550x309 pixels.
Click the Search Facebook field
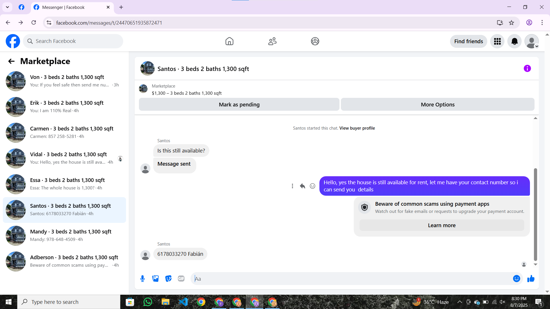[x=73, y=41]
